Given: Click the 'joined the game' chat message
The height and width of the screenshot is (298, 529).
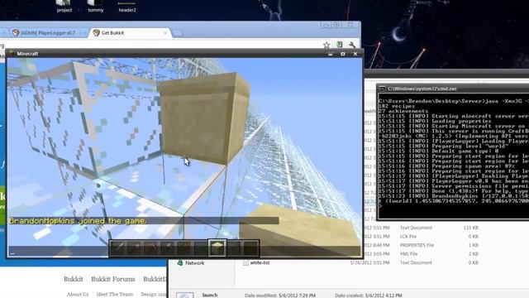Looking at the screenshot, I should (x=78, y=221).
